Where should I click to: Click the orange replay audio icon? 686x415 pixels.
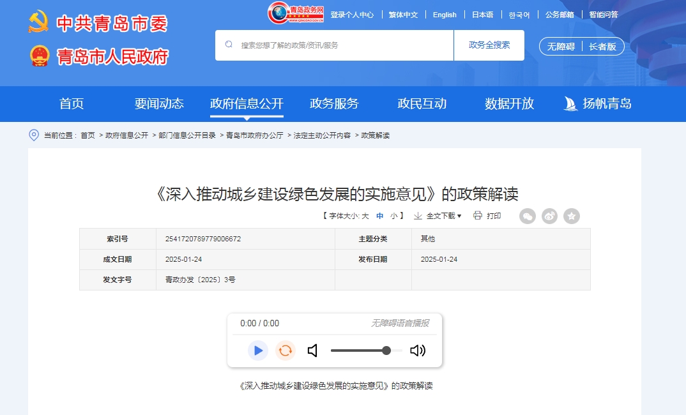tap(286, 351)
